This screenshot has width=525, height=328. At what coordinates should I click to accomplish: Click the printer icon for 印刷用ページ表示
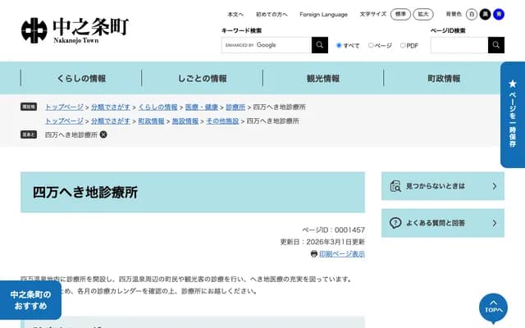coord(313,254)
